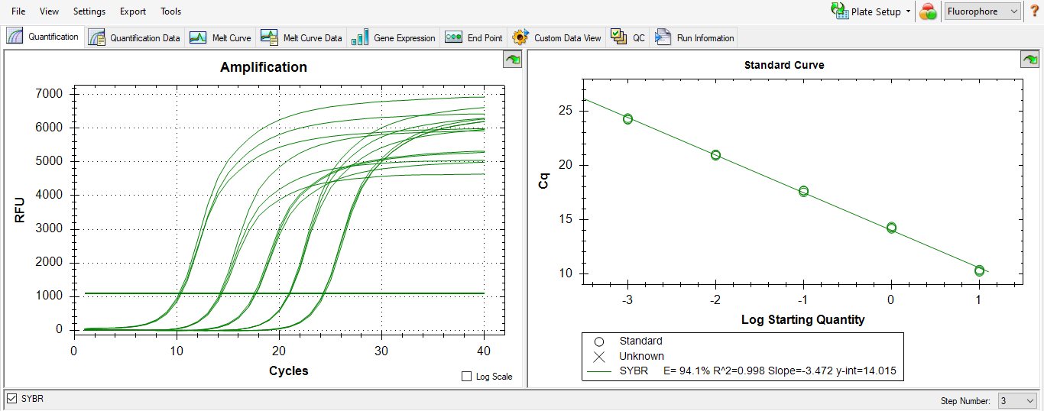Click the Quantification Data table icon
Screen dimensions: 1044x411
point(96,37)
